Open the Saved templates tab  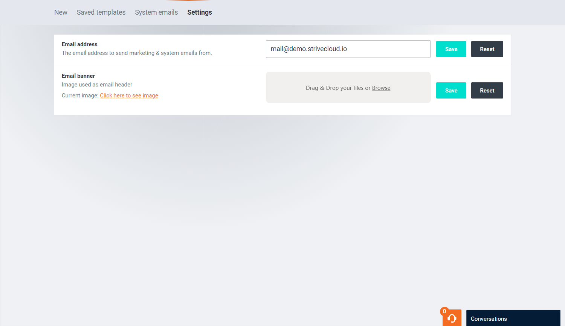click(101, 12)
